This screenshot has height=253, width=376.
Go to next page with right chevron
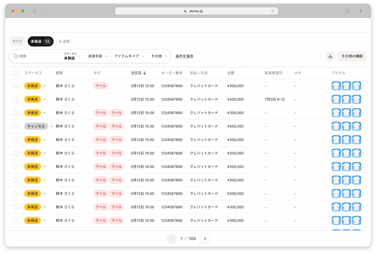click(x=205, y=239)
